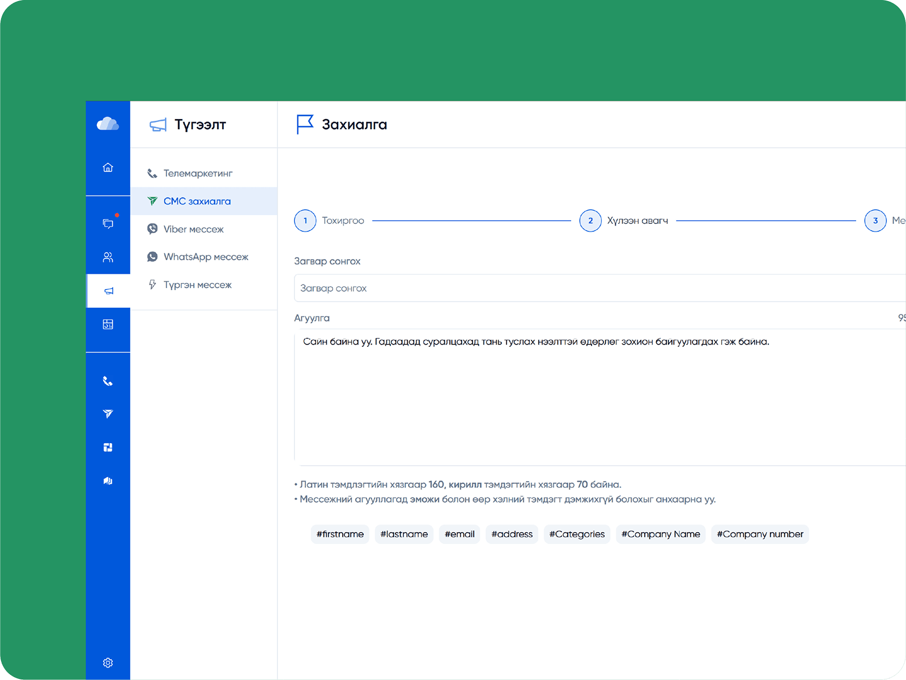Open settings gear at sidebar bottom
906x680 pixels.
(108, 662)
